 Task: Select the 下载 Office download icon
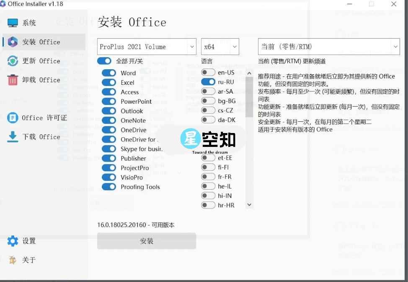coord(13,136)
